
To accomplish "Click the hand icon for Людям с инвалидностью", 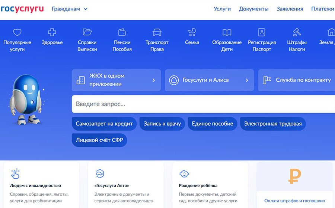I will (15, 174).
